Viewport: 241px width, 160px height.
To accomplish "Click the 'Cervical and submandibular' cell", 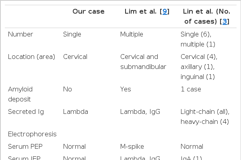I will [143, 62].
